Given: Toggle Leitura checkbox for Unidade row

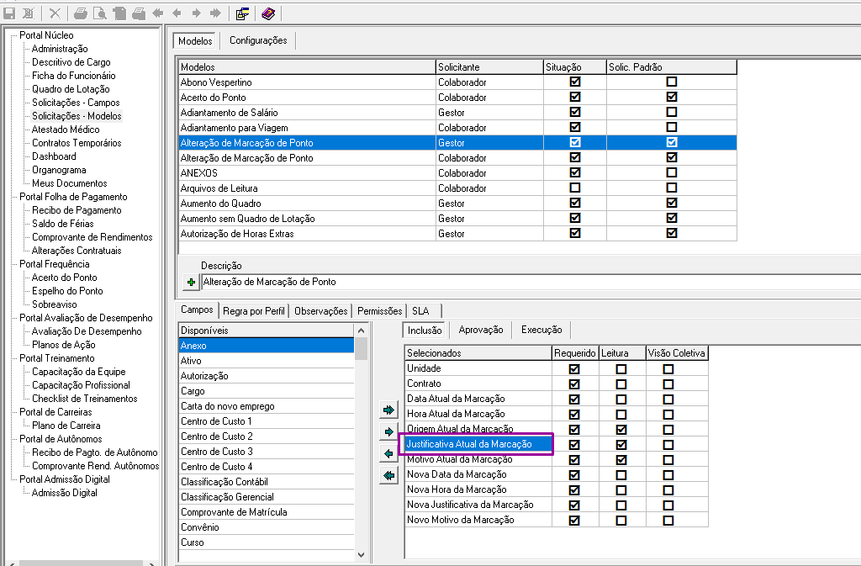Looking at the screenshot, I should click(621, 368).
